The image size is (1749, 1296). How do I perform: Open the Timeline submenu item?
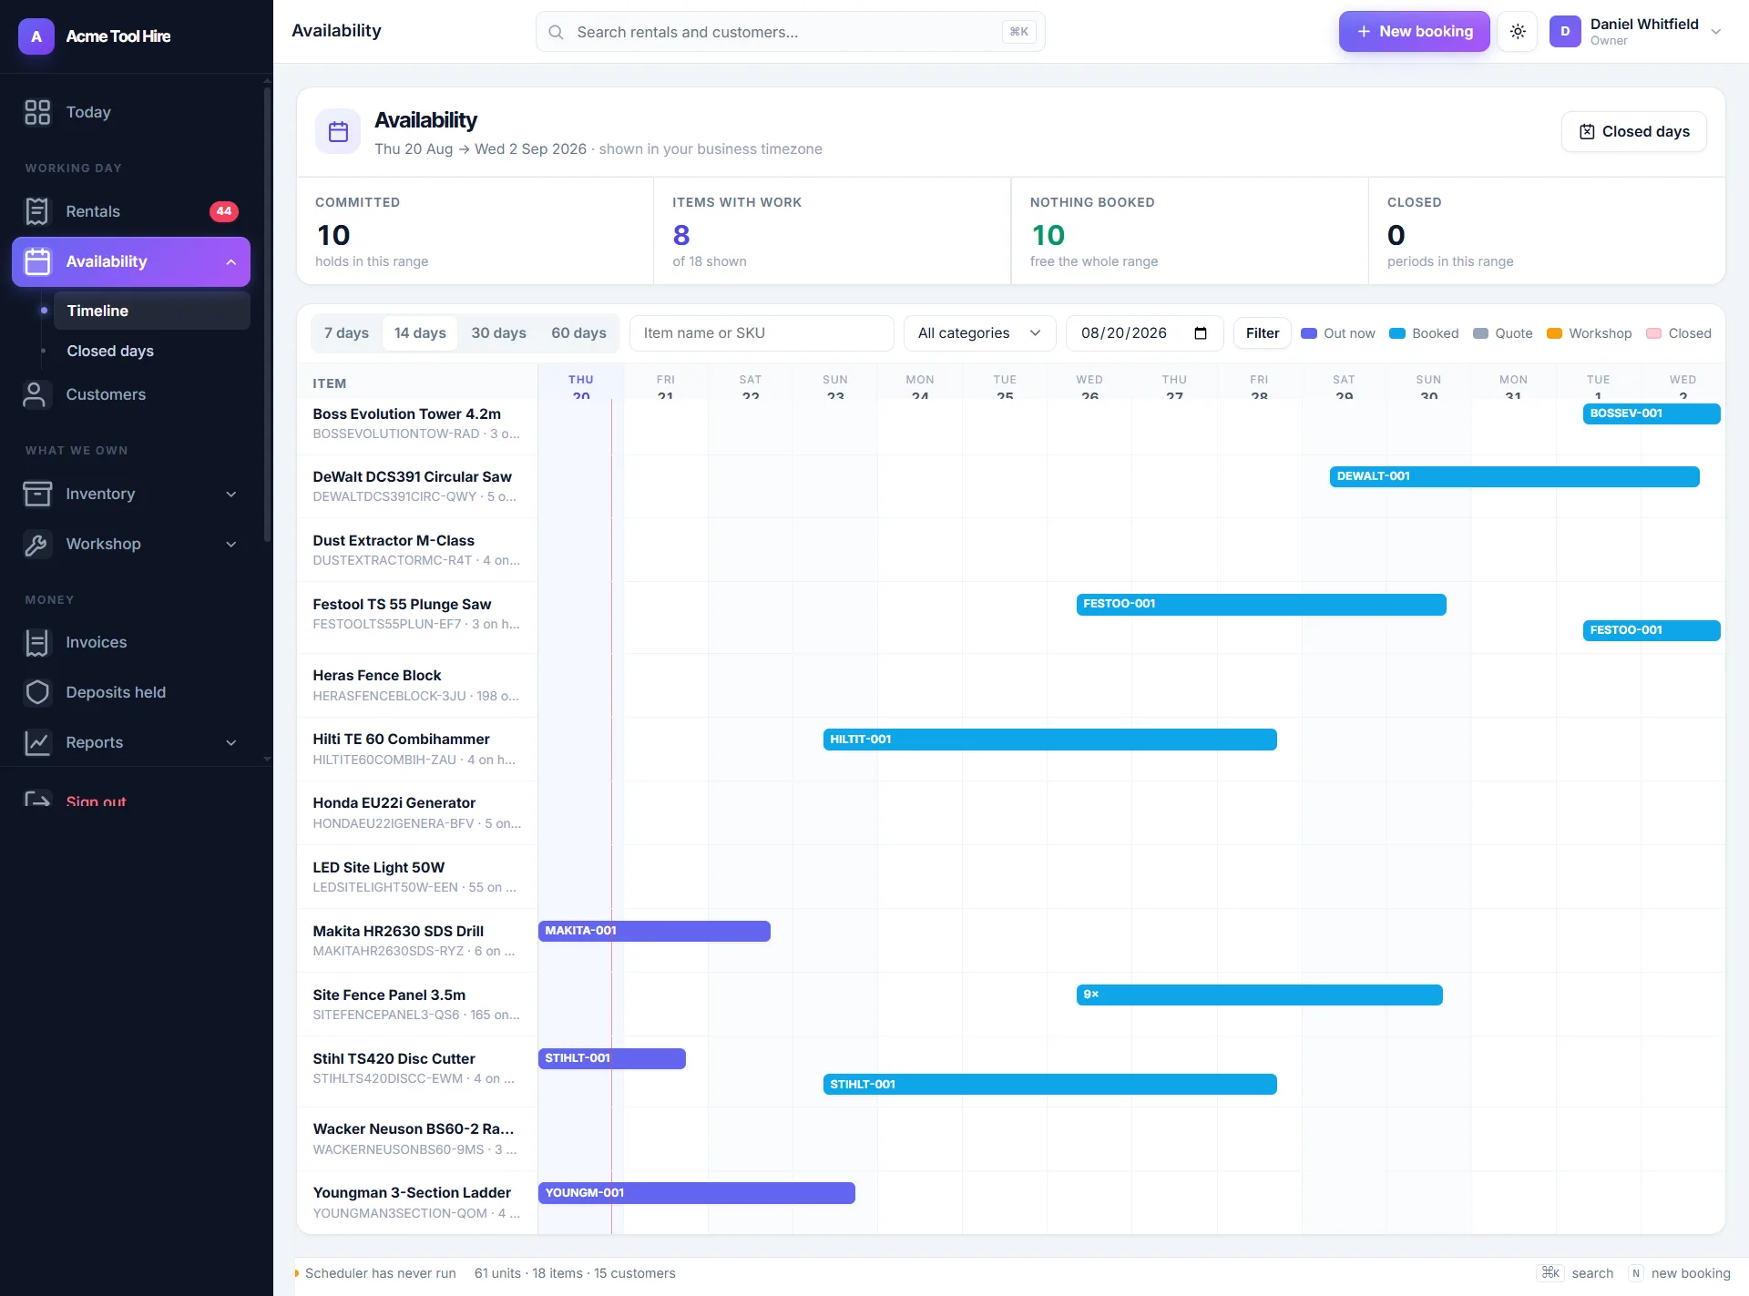pyautogui.click(x=151, y=311)
